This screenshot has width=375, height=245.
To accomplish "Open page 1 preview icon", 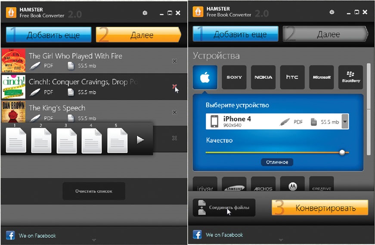I will 16,140.
